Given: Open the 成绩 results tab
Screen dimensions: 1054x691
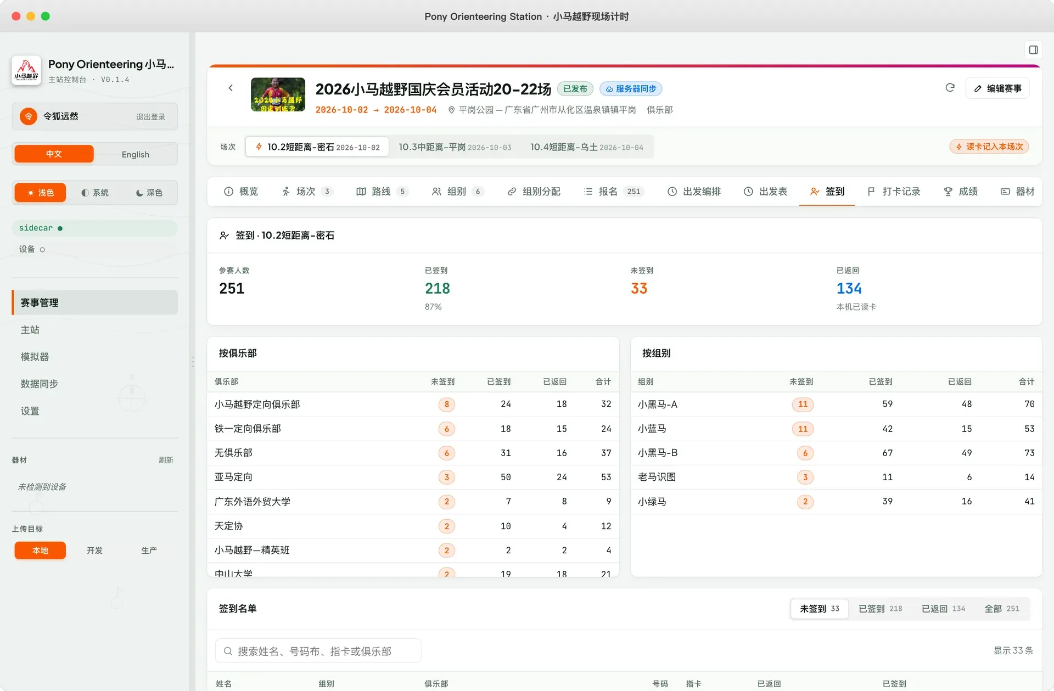Looking at the screenshot, I should (961, 192).
